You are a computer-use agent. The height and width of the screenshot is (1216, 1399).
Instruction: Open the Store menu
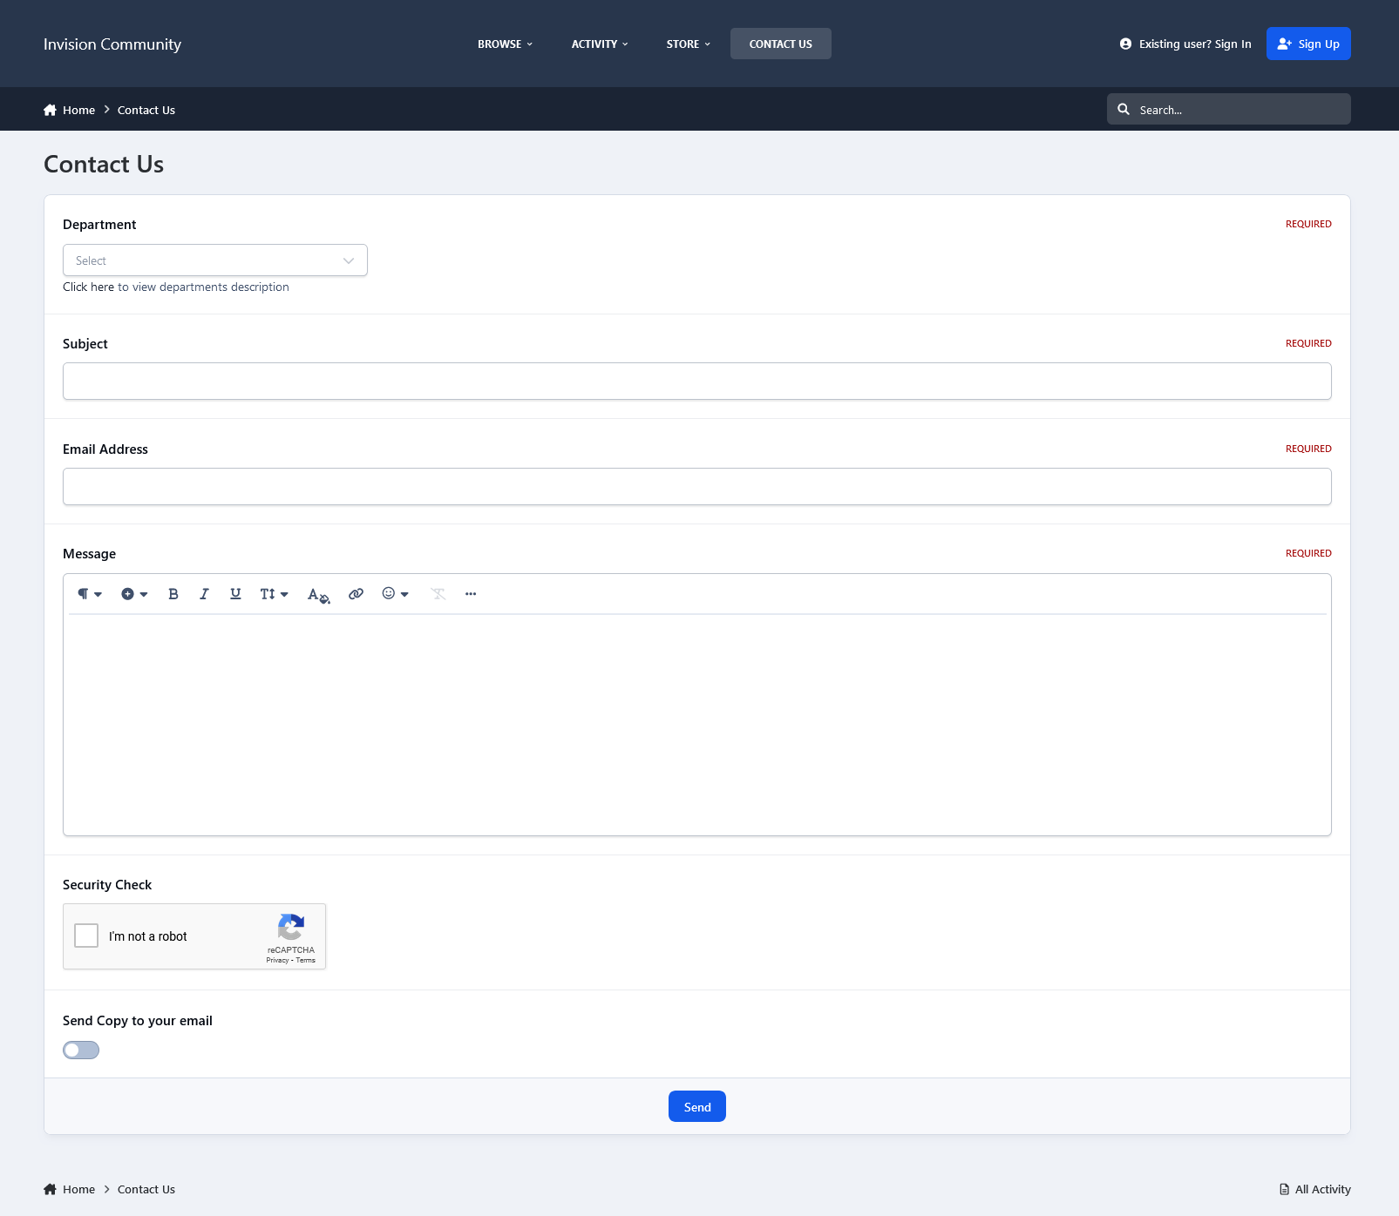(688, 44)
